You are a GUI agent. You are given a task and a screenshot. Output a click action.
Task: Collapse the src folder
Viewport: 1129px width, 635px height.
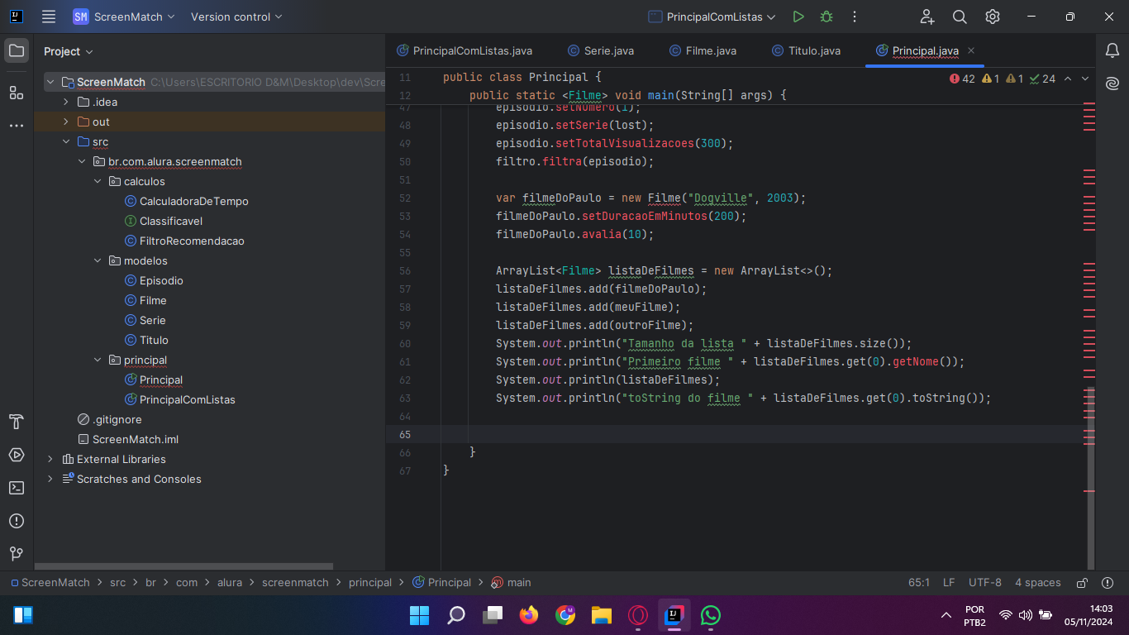pyautogui.click(x=66, y=142)
